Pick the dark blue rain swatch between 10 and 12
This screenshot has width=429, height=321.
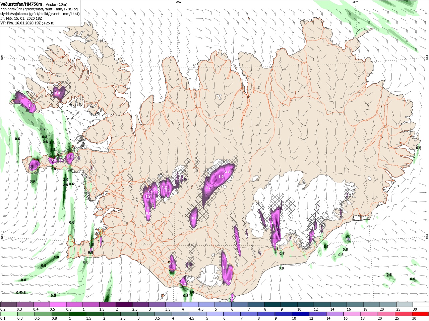click(300, 314)
